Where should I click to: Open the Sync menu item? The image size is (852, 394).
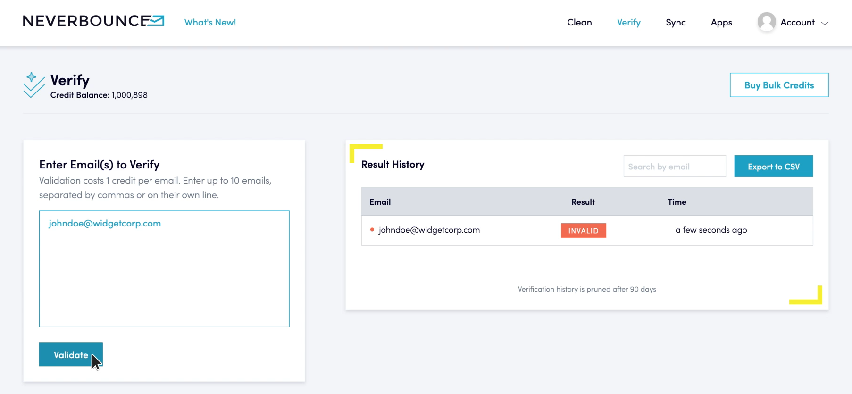(676, 22)
